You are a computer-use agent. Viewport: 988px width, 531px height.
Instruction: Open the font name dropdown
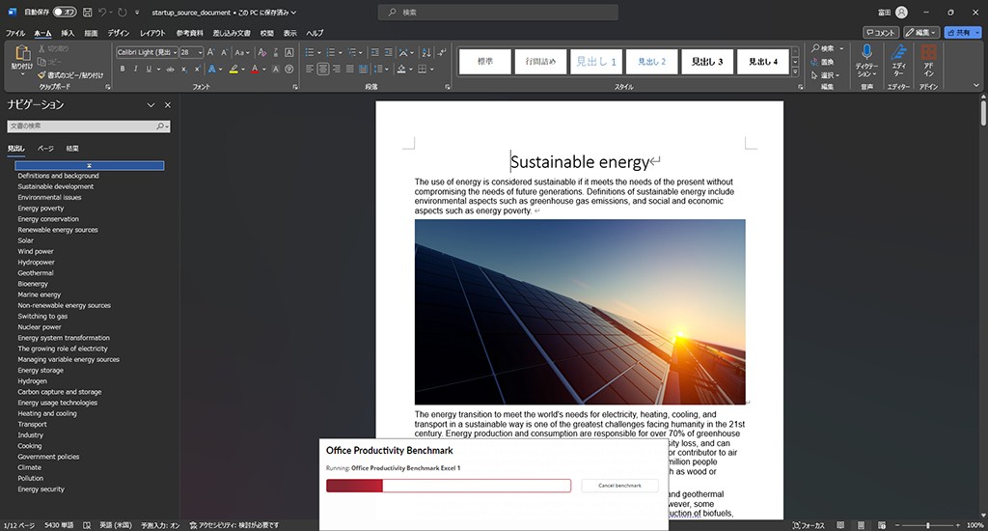pos(174,52)
